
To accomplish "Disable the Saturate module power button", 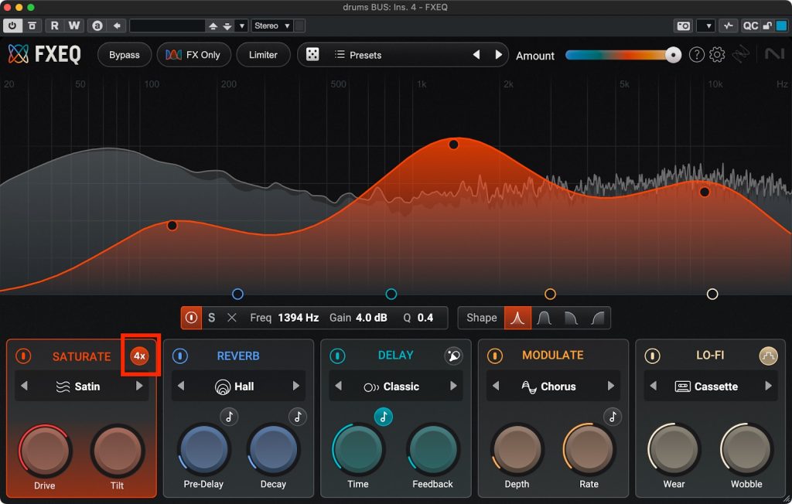I will point(23,356).
